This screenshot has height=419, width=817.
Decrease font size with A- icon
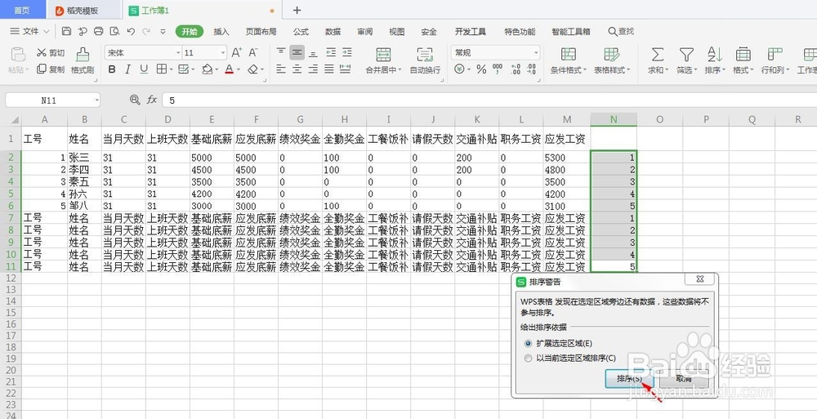click(253, 52)
